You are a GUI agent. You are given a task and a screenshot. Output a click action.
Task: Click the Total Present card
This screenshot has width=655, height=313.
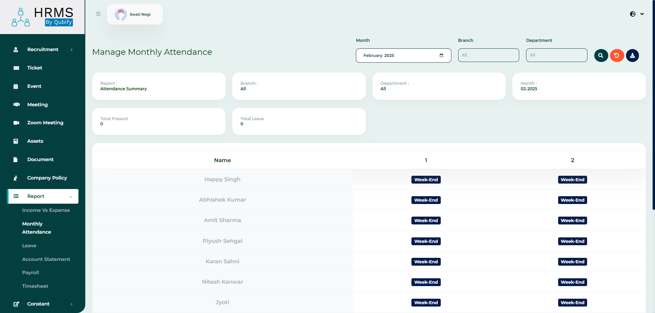159,121
